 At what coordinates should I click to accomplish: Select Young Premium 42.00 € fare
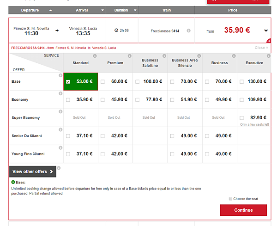[x=102, y=154]
